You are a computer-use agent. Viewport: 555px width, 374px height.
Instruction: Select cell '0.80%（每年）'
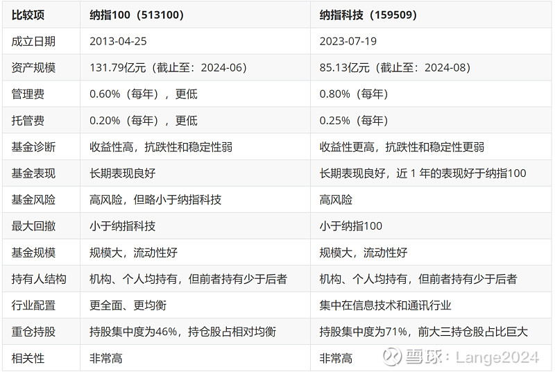click(x=354, y=94)
